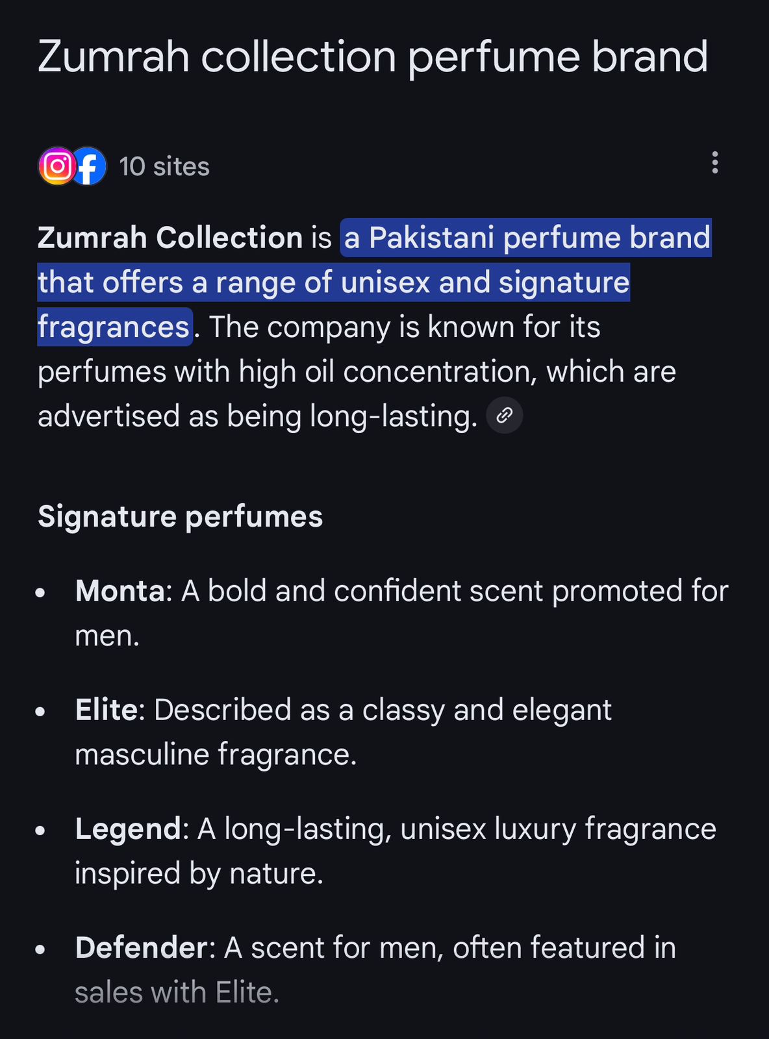Click the link icon after long-lasting
Image resolution: width=769 pixels, height=1039 pixels.
[505, 416]
